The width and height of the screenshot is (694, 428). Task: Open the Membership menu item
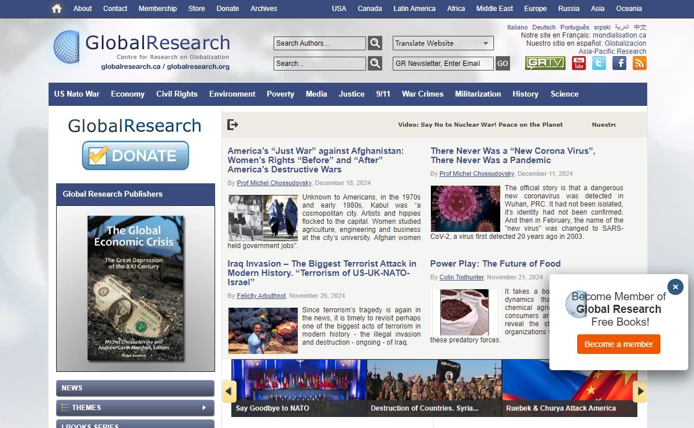(158, 9)
